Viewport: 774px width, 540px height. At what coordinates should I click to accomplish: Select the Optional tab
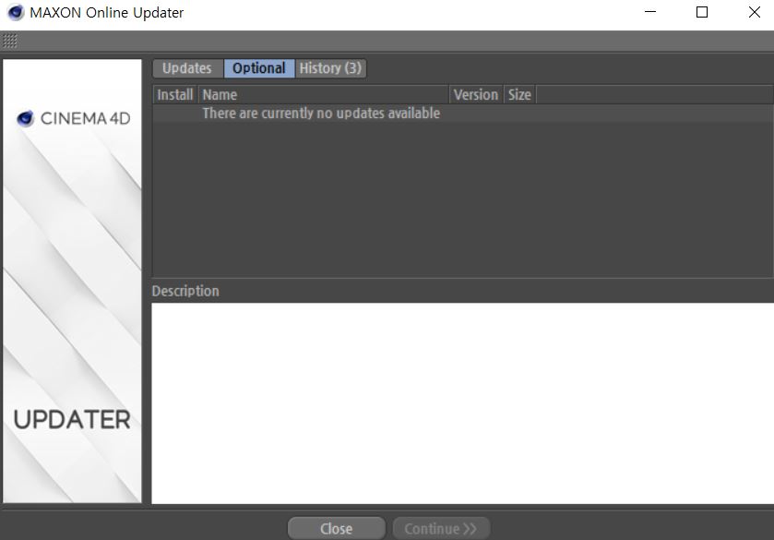(x=259, y=68)
